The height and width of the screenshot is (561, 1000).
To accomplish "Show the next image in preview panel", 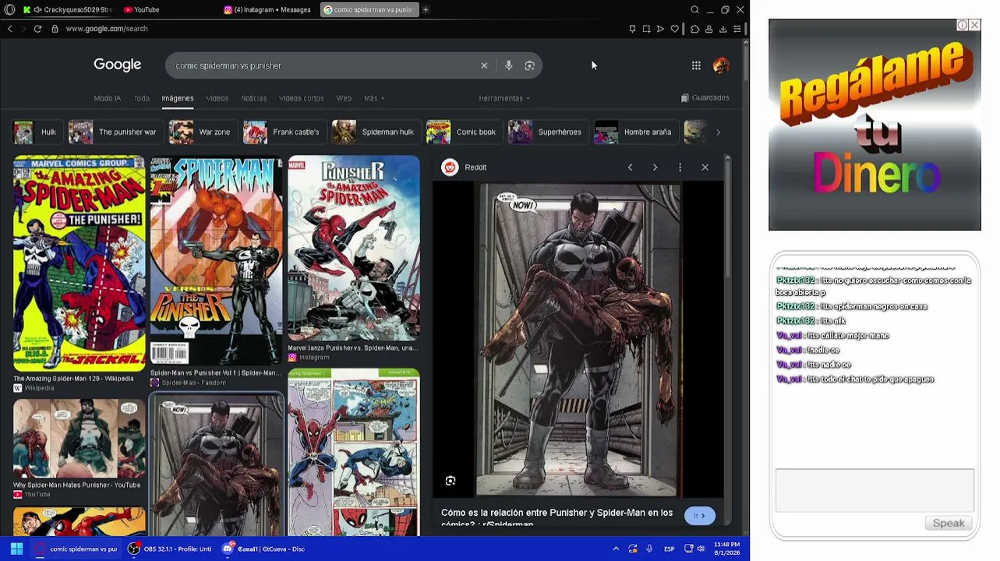I will pyautogui.click(x=655, y=168).
